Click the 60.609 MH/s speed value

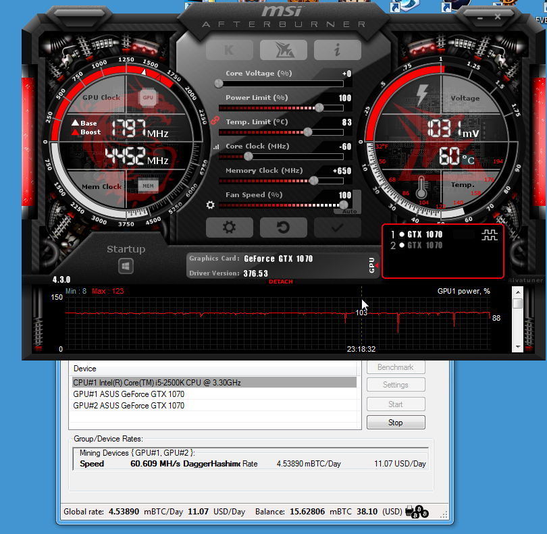155,464
